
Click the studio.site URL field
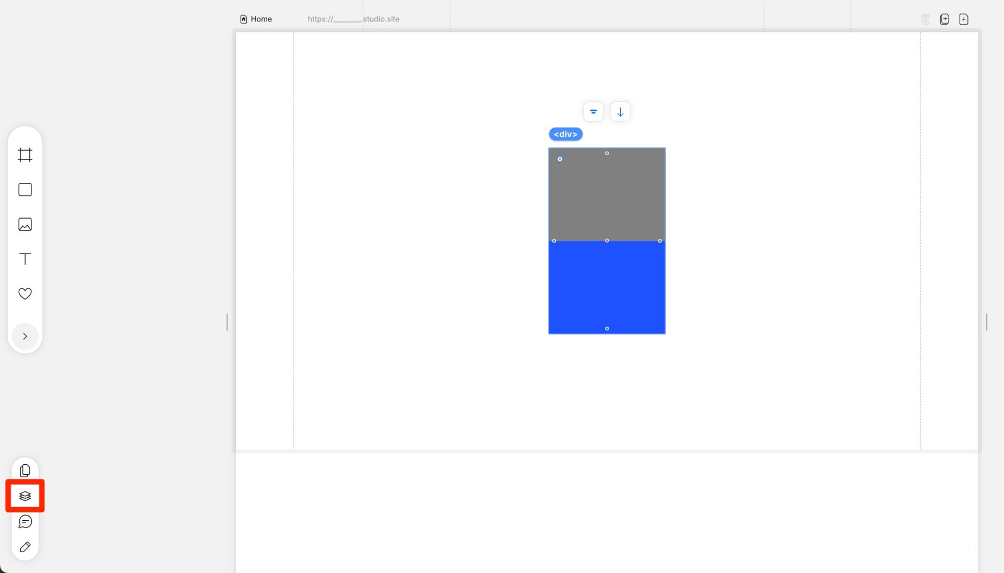[353, 19]
